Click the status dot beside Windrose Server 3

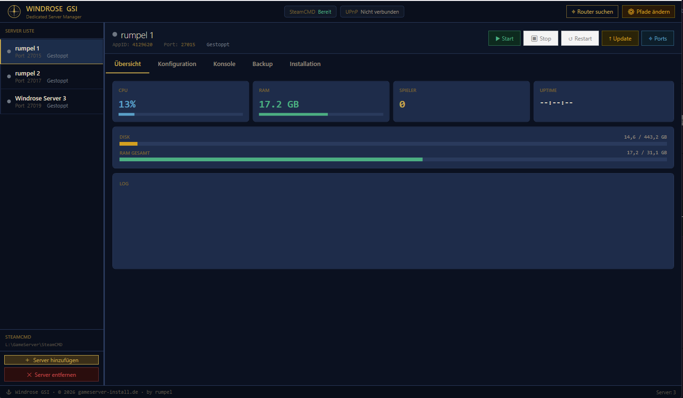9,101
